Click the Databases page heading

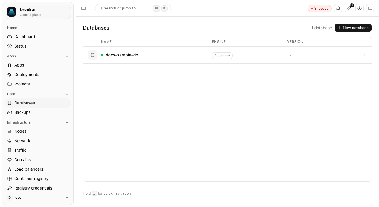tap(96, 28)
